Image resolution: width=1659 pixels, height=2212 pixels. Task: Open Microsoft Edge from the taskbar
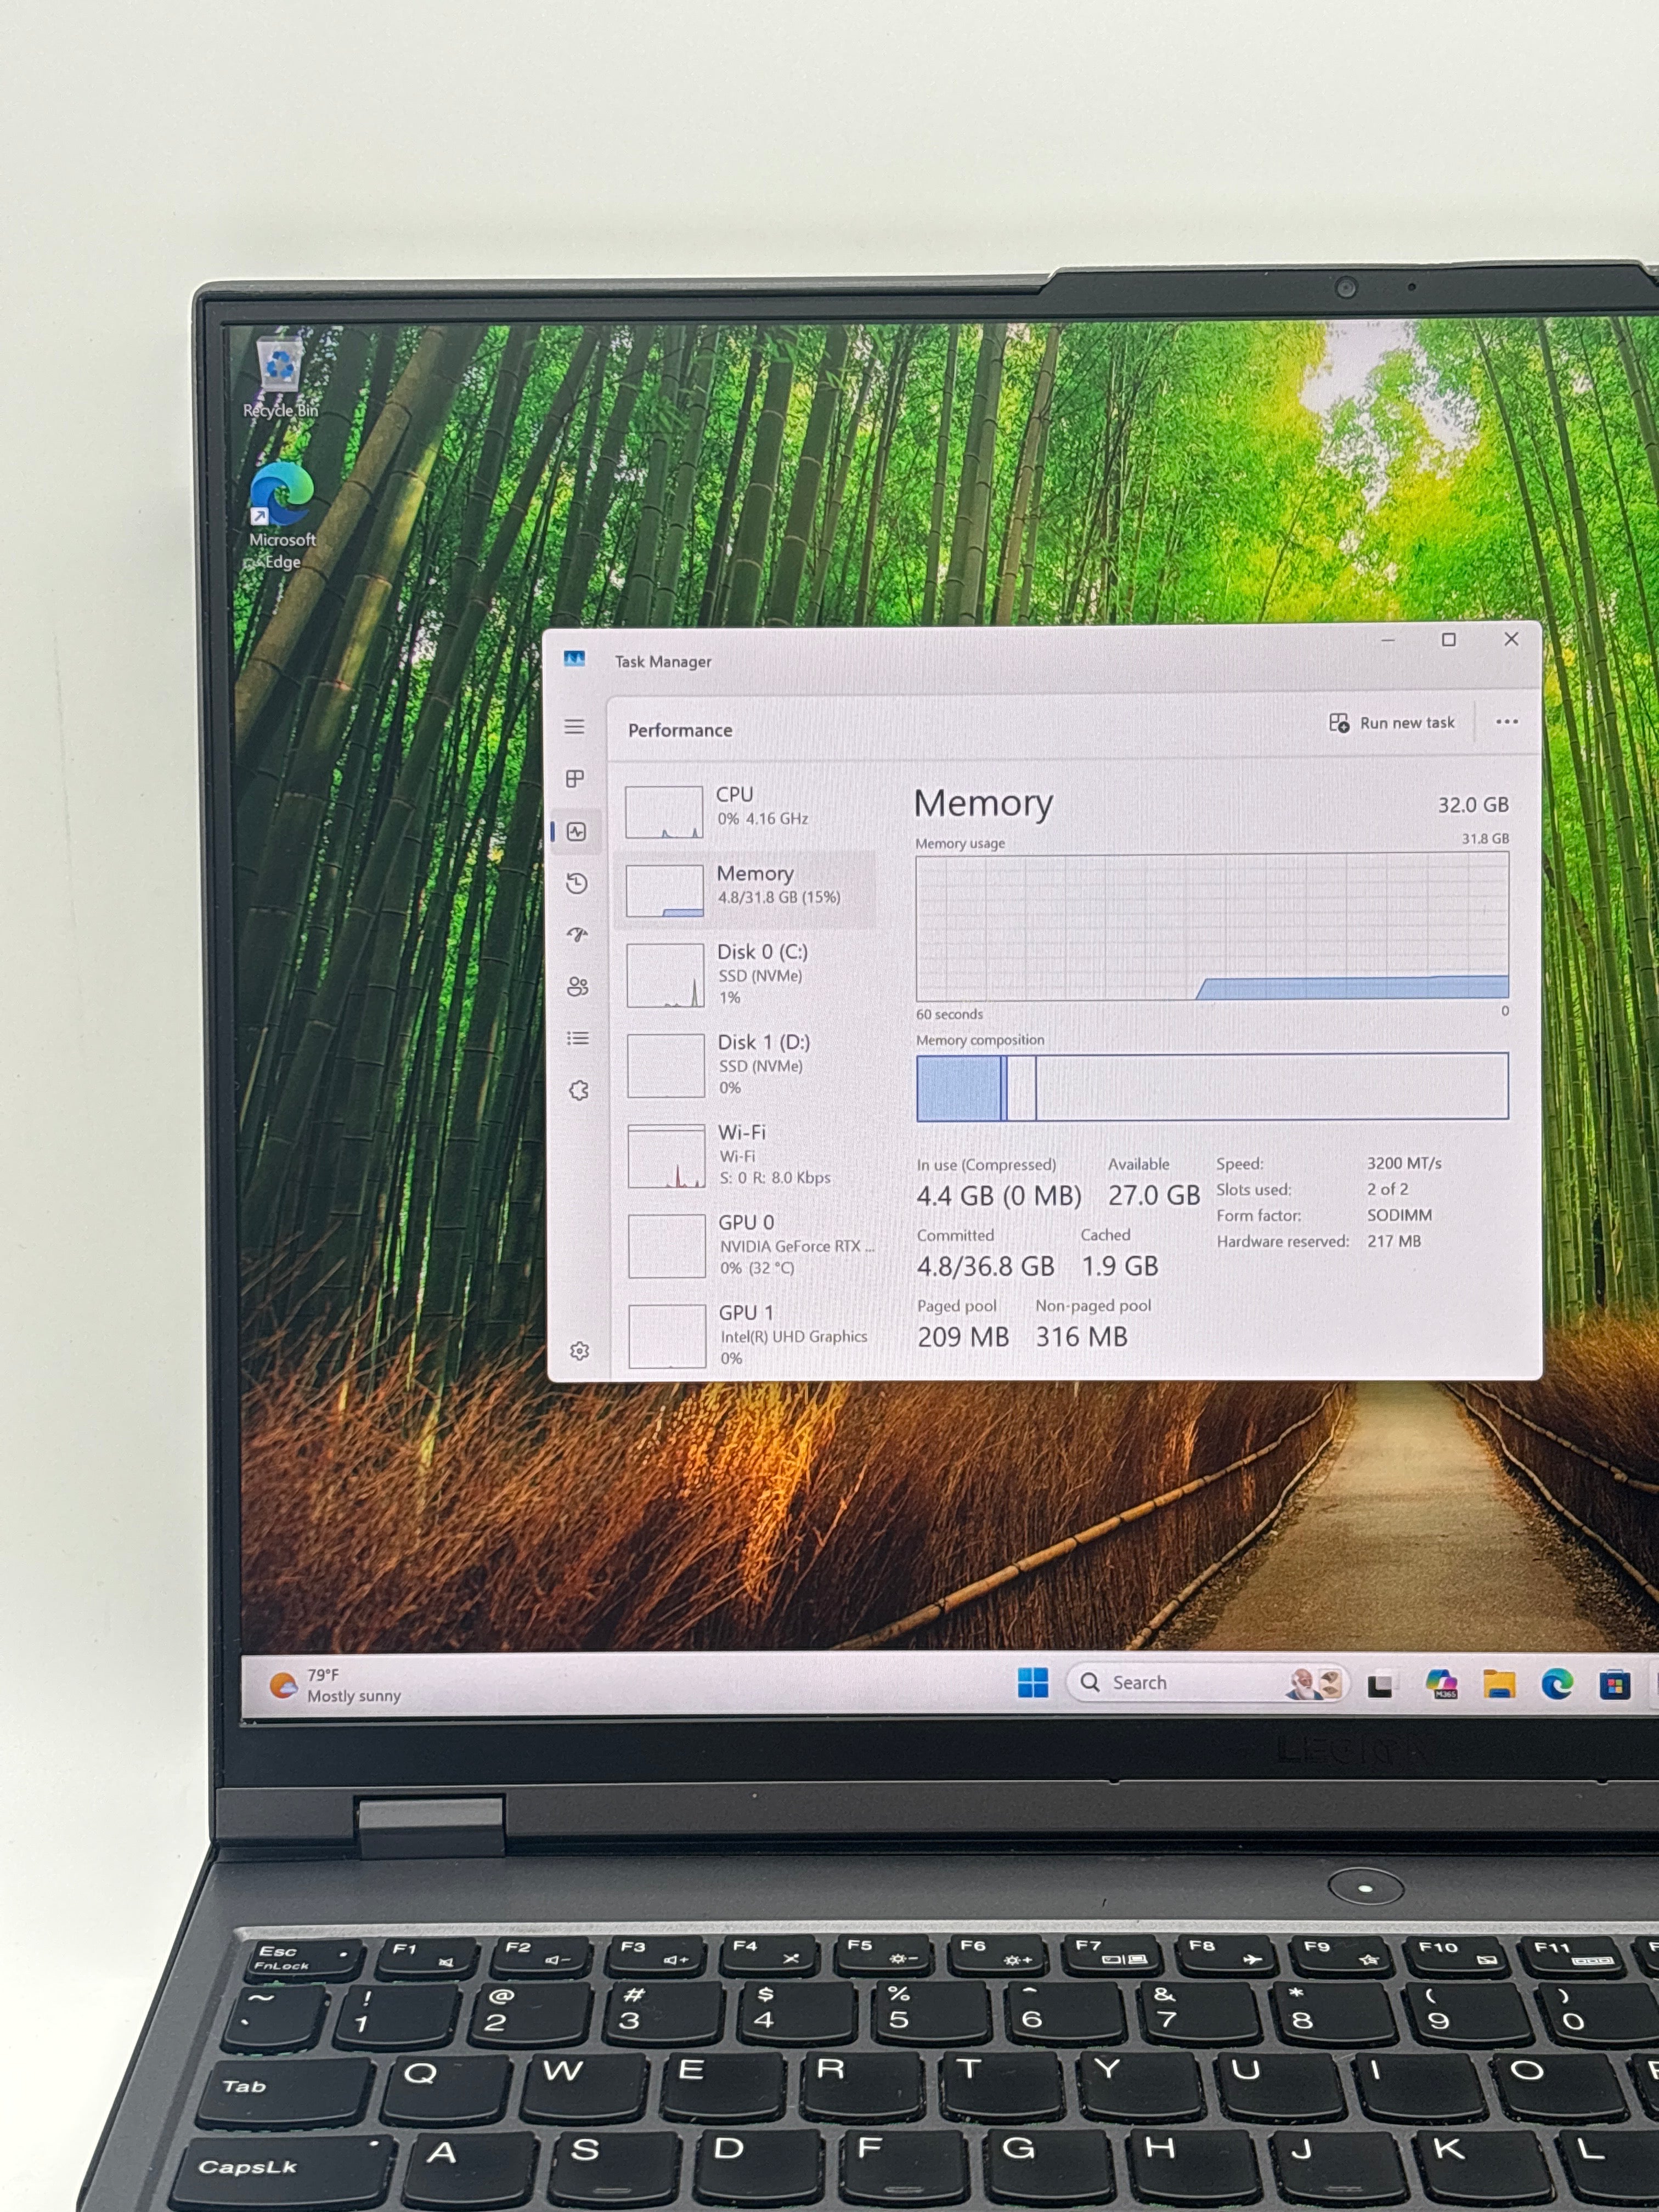(1557, 1685)
